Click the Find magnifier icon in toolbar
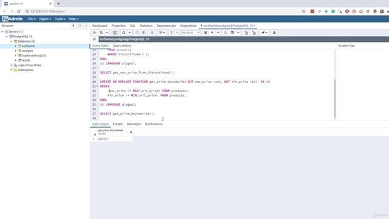 coord(124,33)
